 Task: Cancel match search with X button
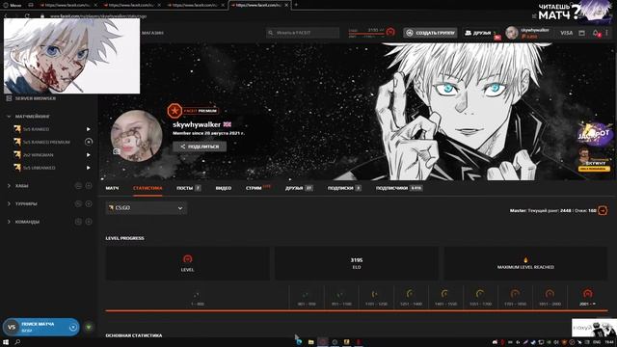point(73,328)
